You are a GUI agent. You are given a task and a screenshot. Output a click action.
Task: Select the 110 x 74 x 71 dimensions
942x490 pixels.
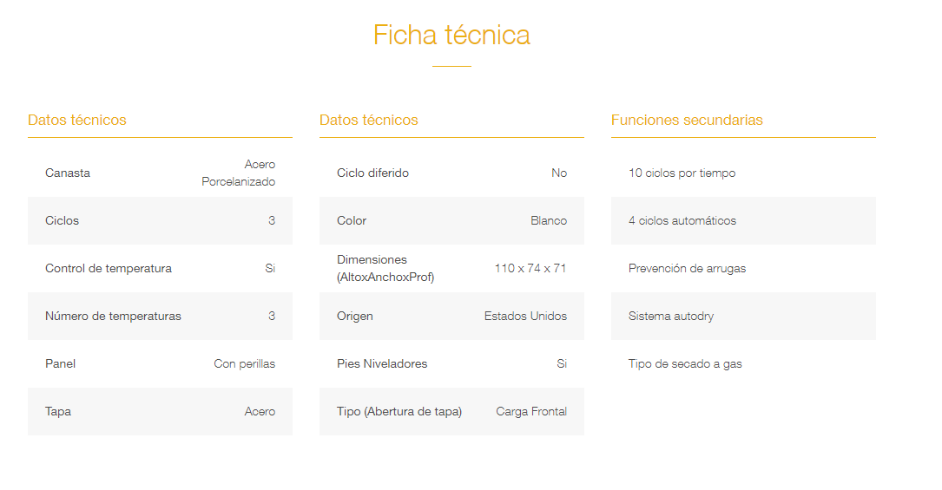click(x=530, y=268)
